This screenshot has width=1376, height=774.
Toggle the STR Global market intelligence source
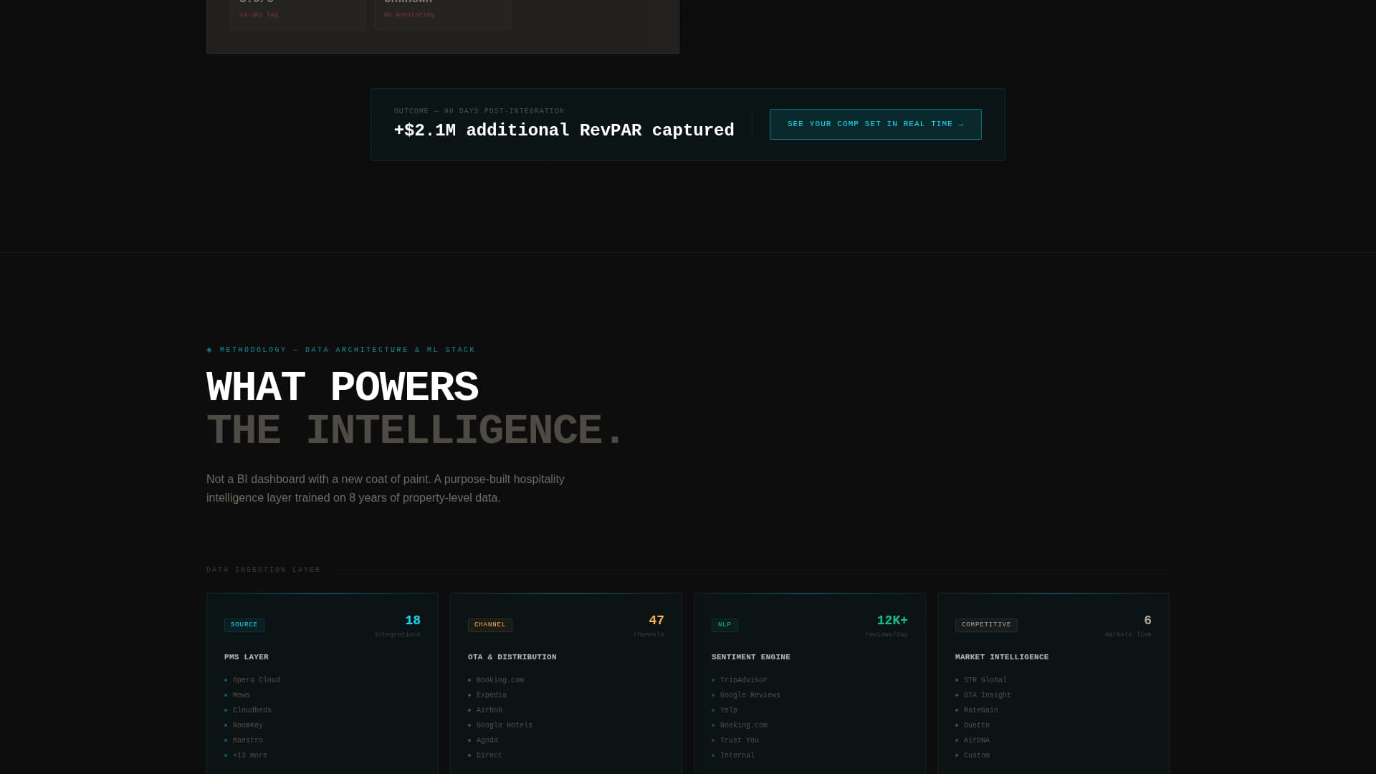point(985,680)
